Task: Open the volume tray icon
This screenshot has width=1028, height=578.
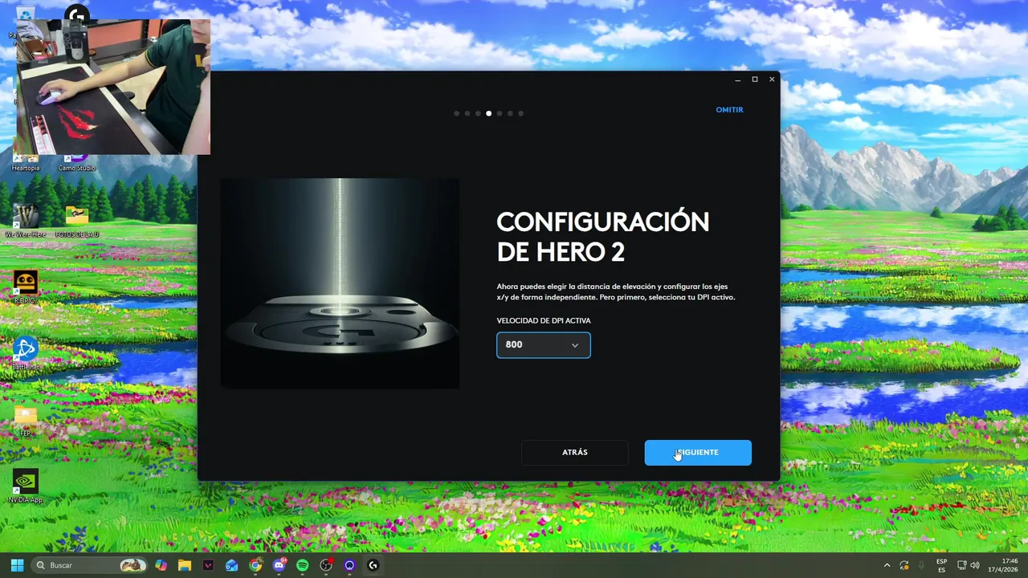Action: (975, 565)
